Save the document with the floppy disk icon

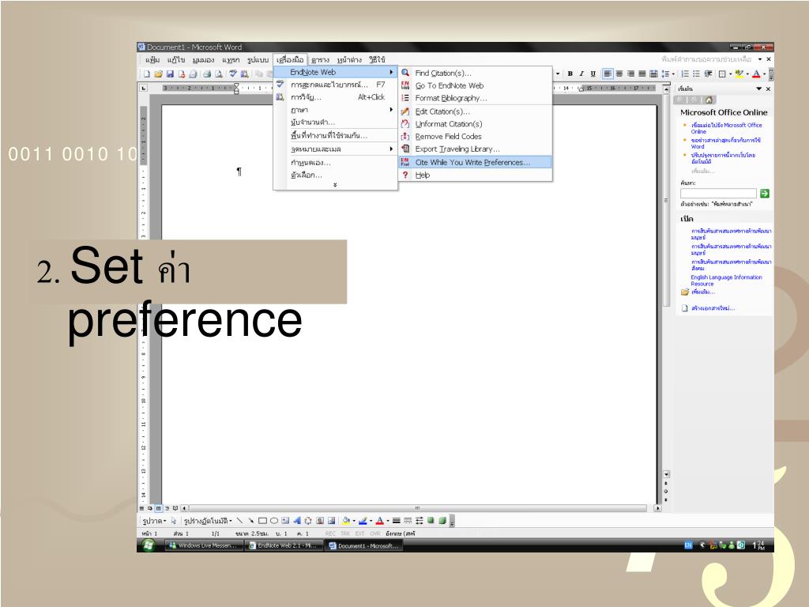click(170, 74)
